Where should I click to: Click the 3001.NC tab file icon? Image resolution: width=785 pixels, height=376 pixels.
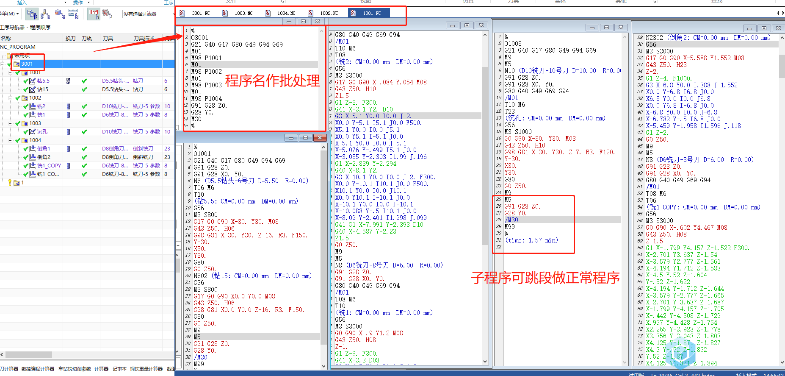pos(182,13)
